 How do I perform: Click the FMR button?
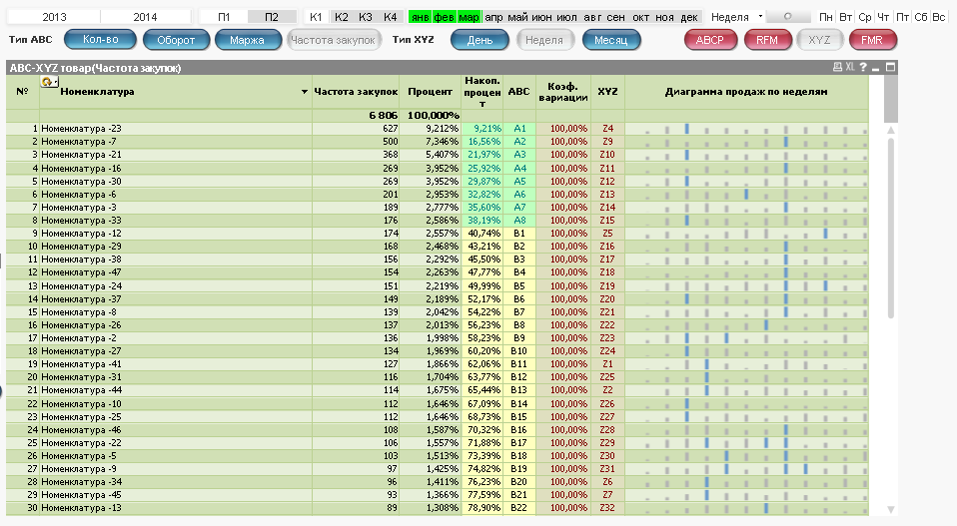pos(872,40)
